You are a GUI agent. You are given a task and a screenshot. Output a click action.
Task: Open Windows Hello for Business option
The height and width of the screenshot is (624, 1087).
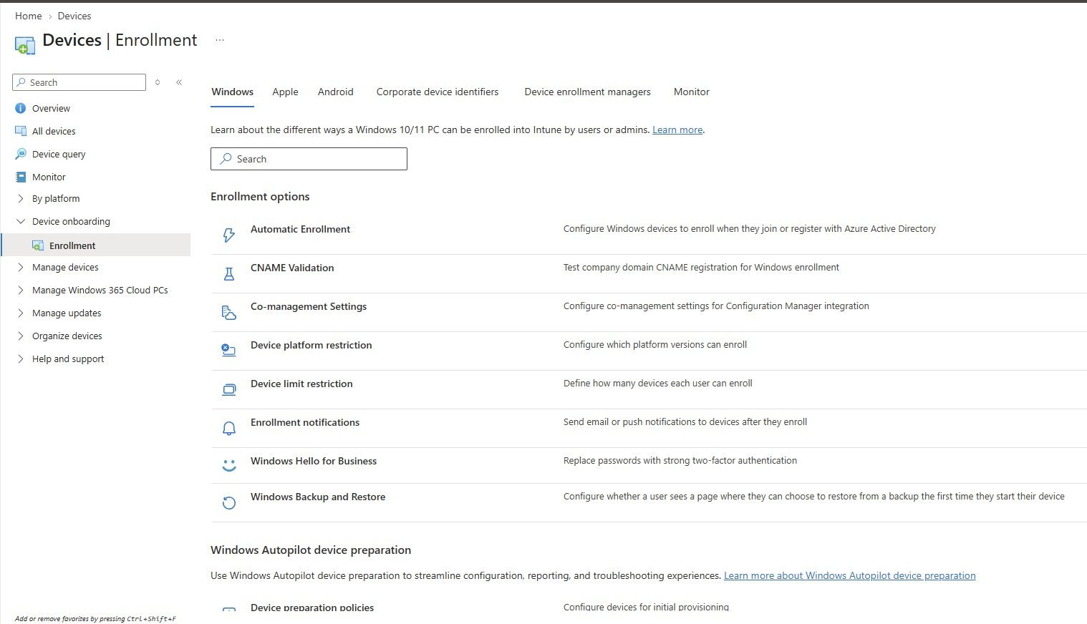coord(314,461)
